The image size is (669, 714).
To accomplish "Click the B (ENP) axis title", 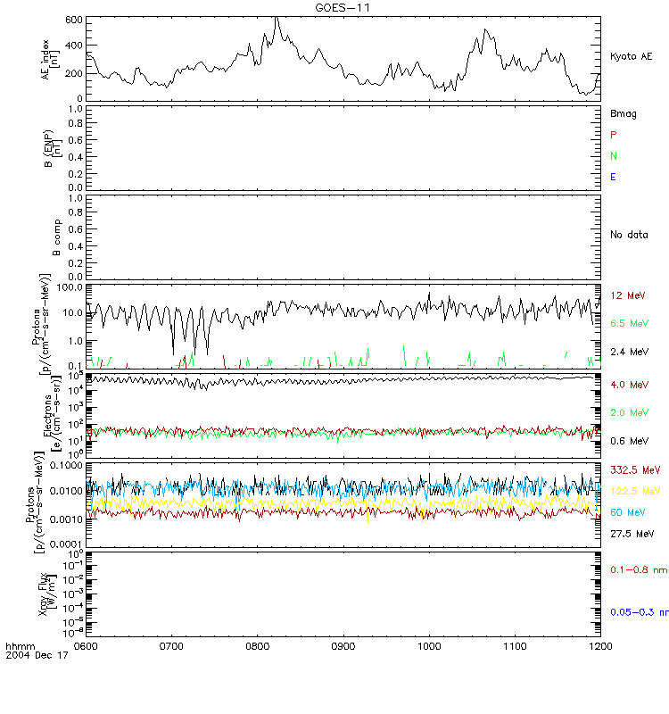I will (53, 148).
